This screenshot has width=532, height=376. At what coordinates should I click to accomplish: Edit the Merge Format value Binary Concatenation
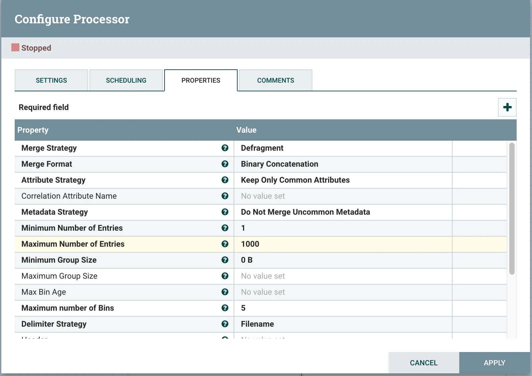[x=343, y=164]
